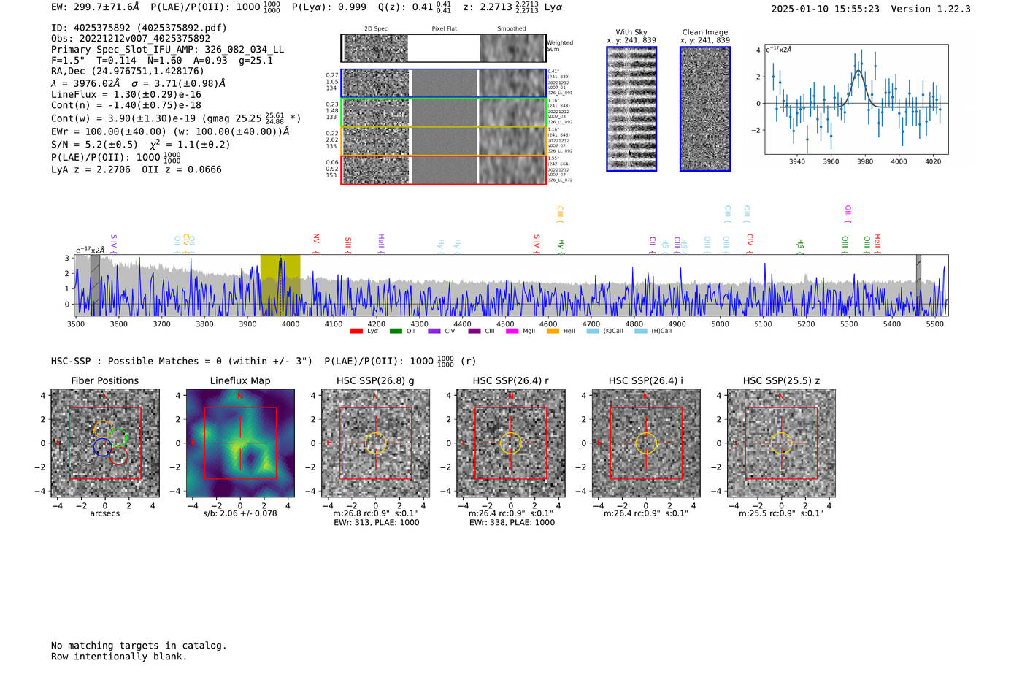Click the red SiII line marker
Image resolution: width=1022 pixels, height=696 pixels.
pyautogui.click(x=348, y=245)
